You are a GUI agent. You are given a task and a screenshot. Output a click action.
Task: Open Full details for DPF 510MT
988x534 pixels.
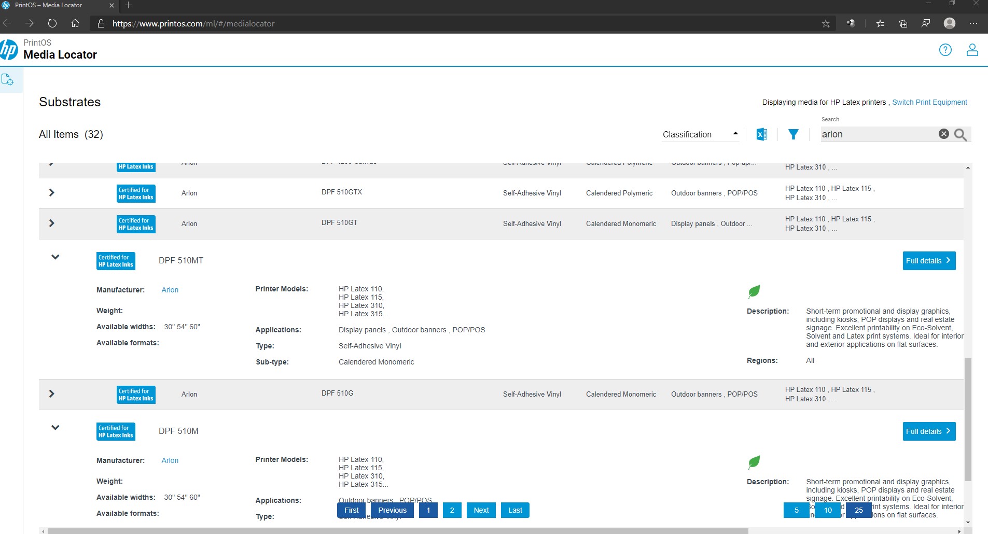pyautogui.click(x=929, y=261)
